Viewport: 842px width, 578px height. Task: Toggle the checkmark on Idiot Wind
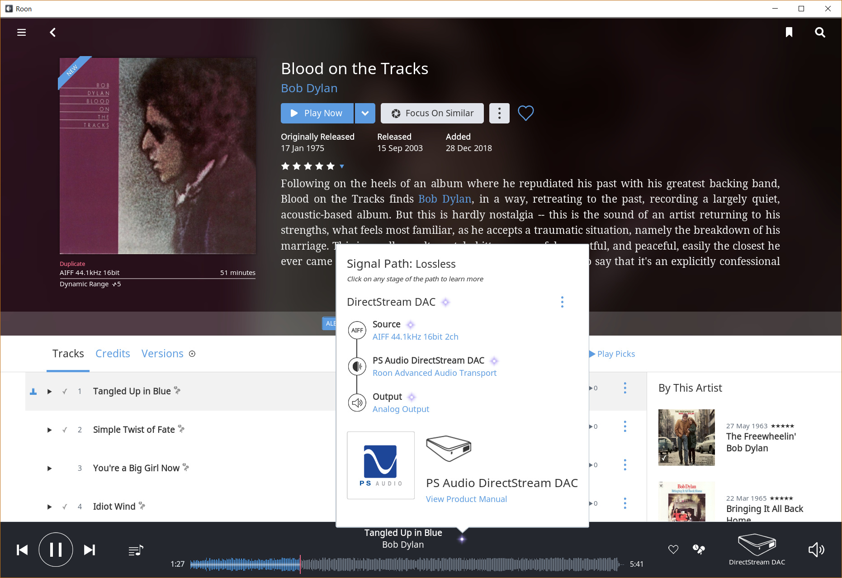point(65,507)
